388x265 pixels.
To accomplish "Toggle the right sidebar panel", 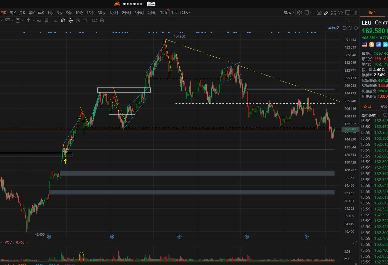I will (355, 13).
